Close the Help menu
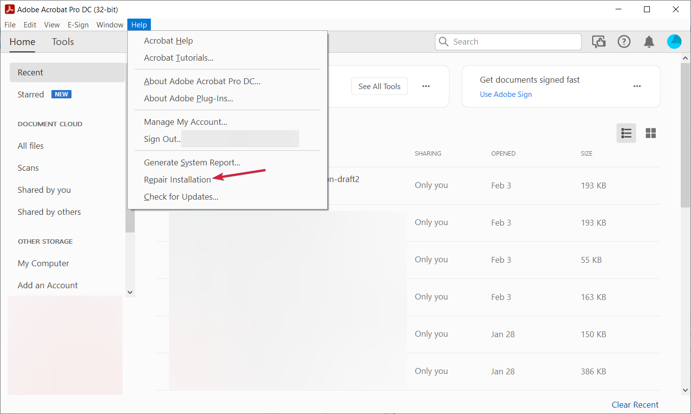691x414 pixels. [x=139, y=25]
